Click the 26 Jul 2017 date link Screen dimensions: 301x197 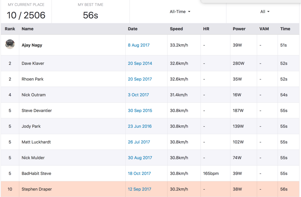pos(139,142)
